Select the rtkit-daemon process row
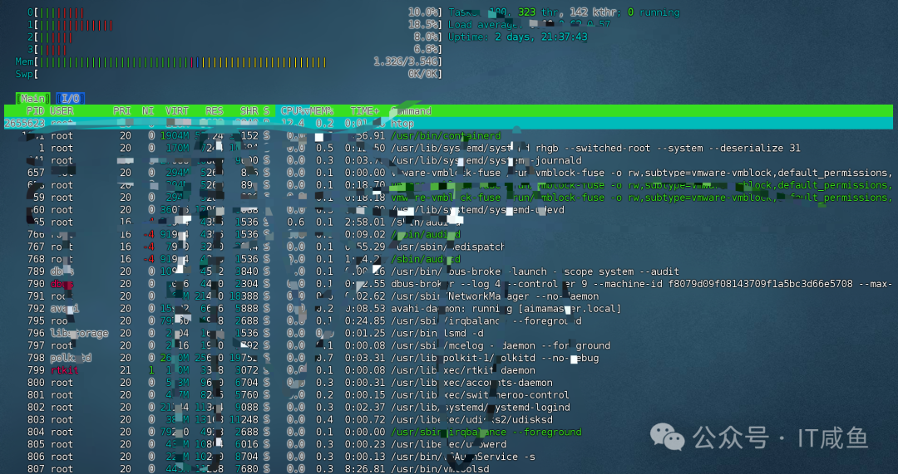Screen dimensions: 898x474 coord(448,370)
